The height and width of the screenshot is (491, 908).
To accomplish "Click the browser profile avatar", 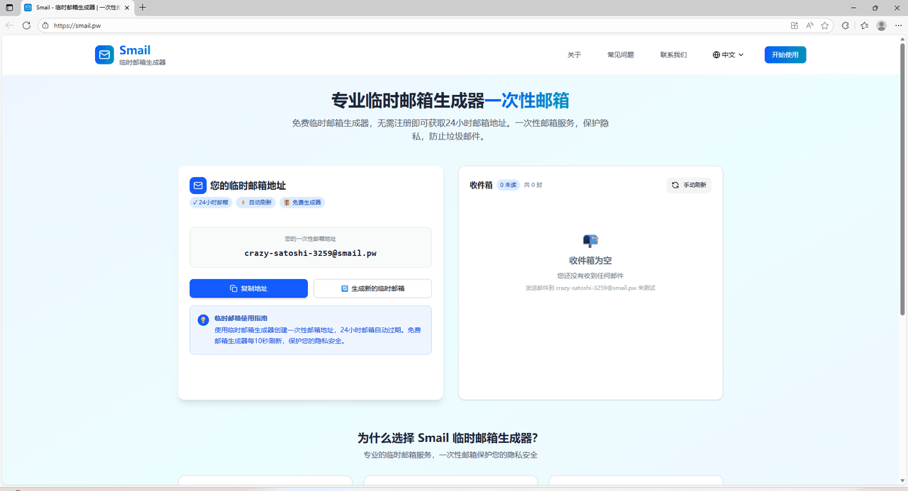I will [x=882, y=26].
